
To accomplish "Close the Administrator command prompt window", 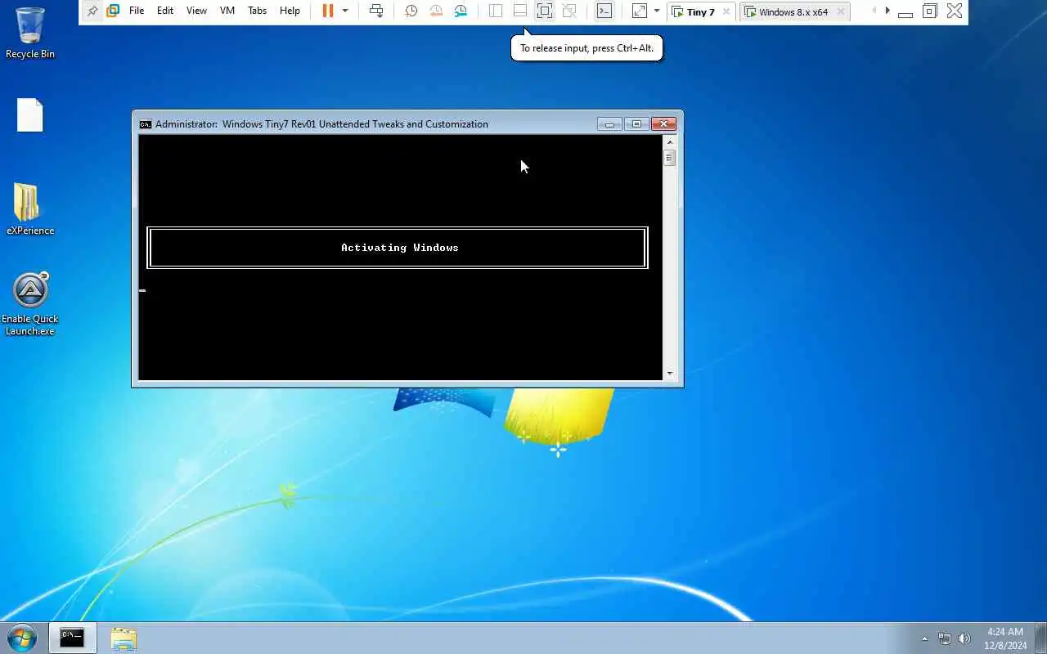I will [663, 124].
